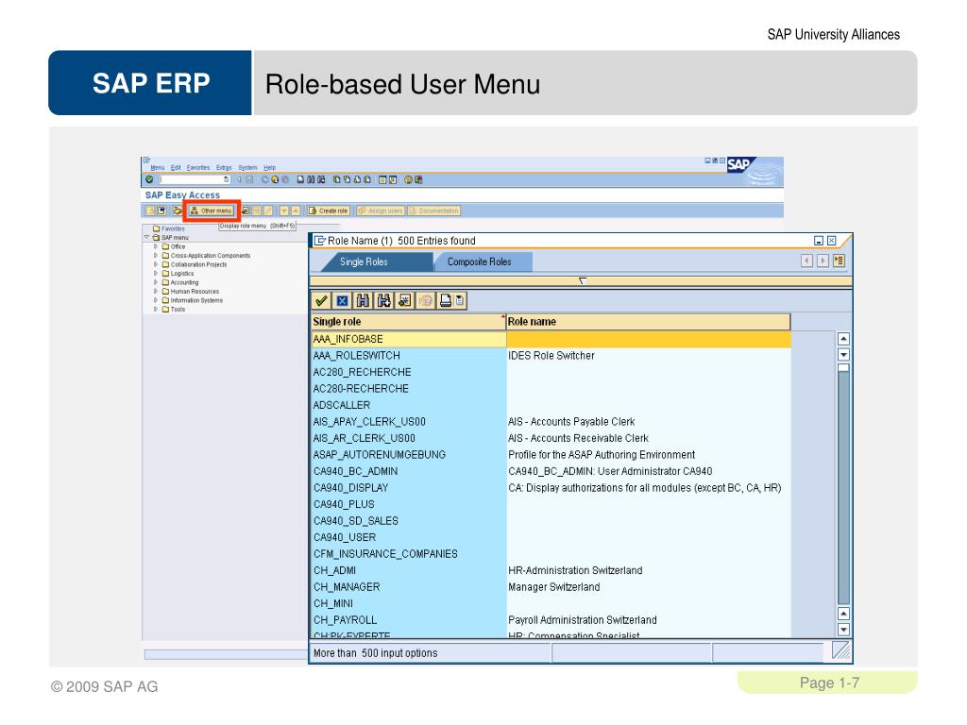The image size is (967, 725).
Task: Click the SAP menu icon in Easy Access toolbar
Action: point(161,211)
